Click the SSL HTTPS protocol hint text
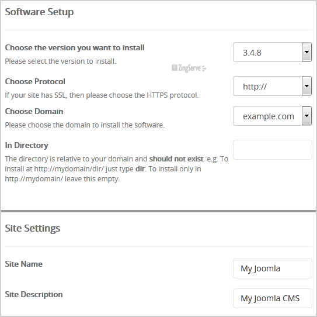 pos(102,95)
